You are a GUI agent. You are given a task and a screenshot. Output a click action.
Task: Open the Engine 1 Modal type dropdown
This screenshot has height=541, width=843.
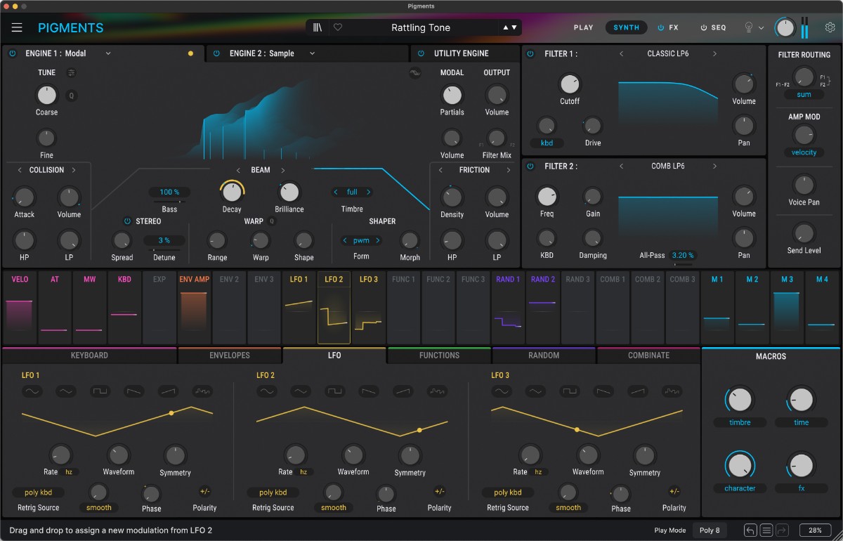coord(108,53)
